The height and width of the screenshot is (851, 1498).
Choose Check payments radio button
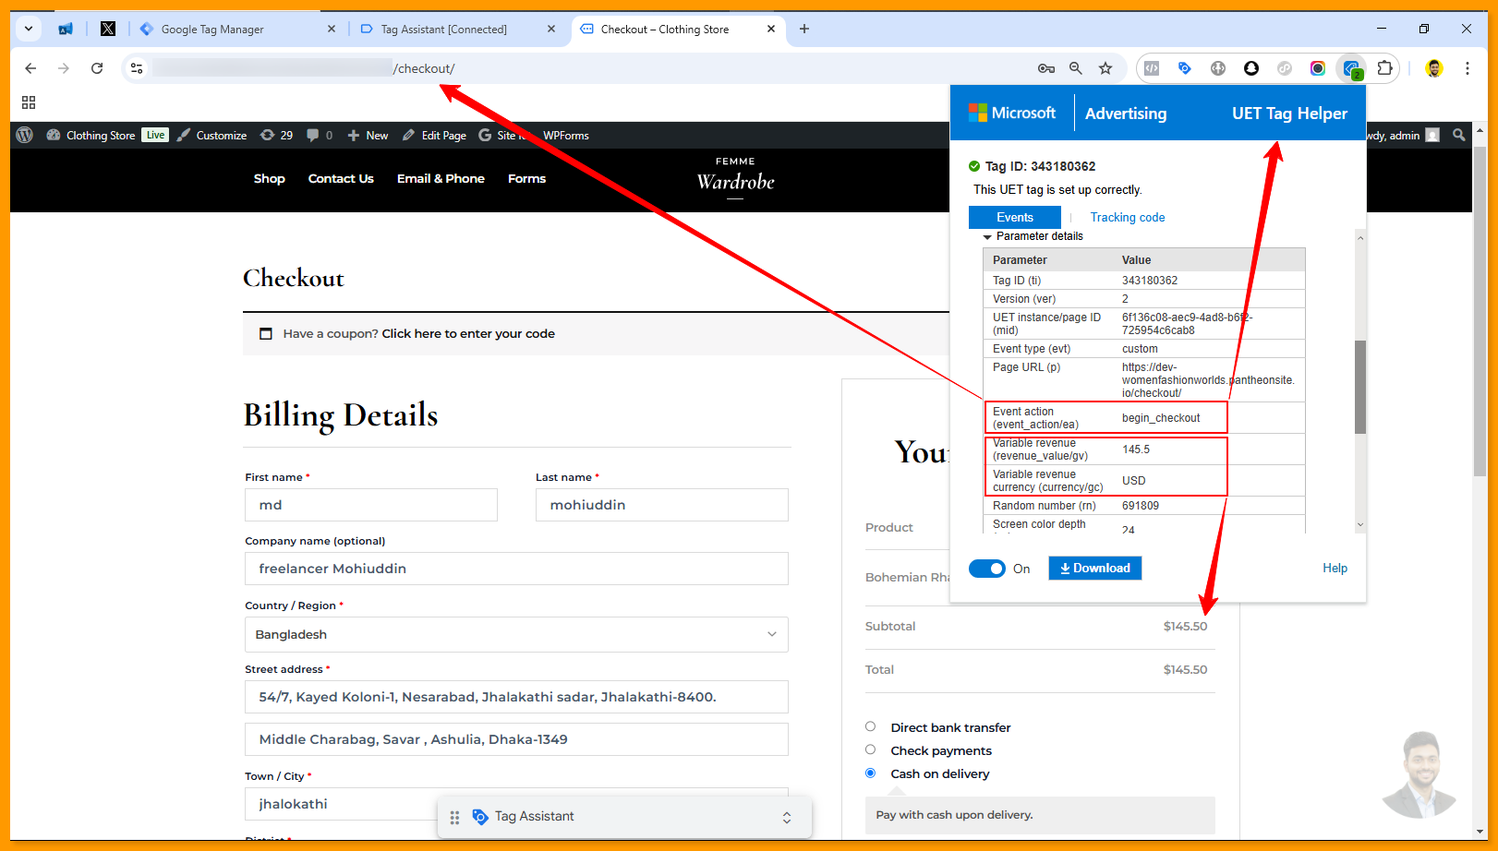pyautogui.click(x=870, y=750)
